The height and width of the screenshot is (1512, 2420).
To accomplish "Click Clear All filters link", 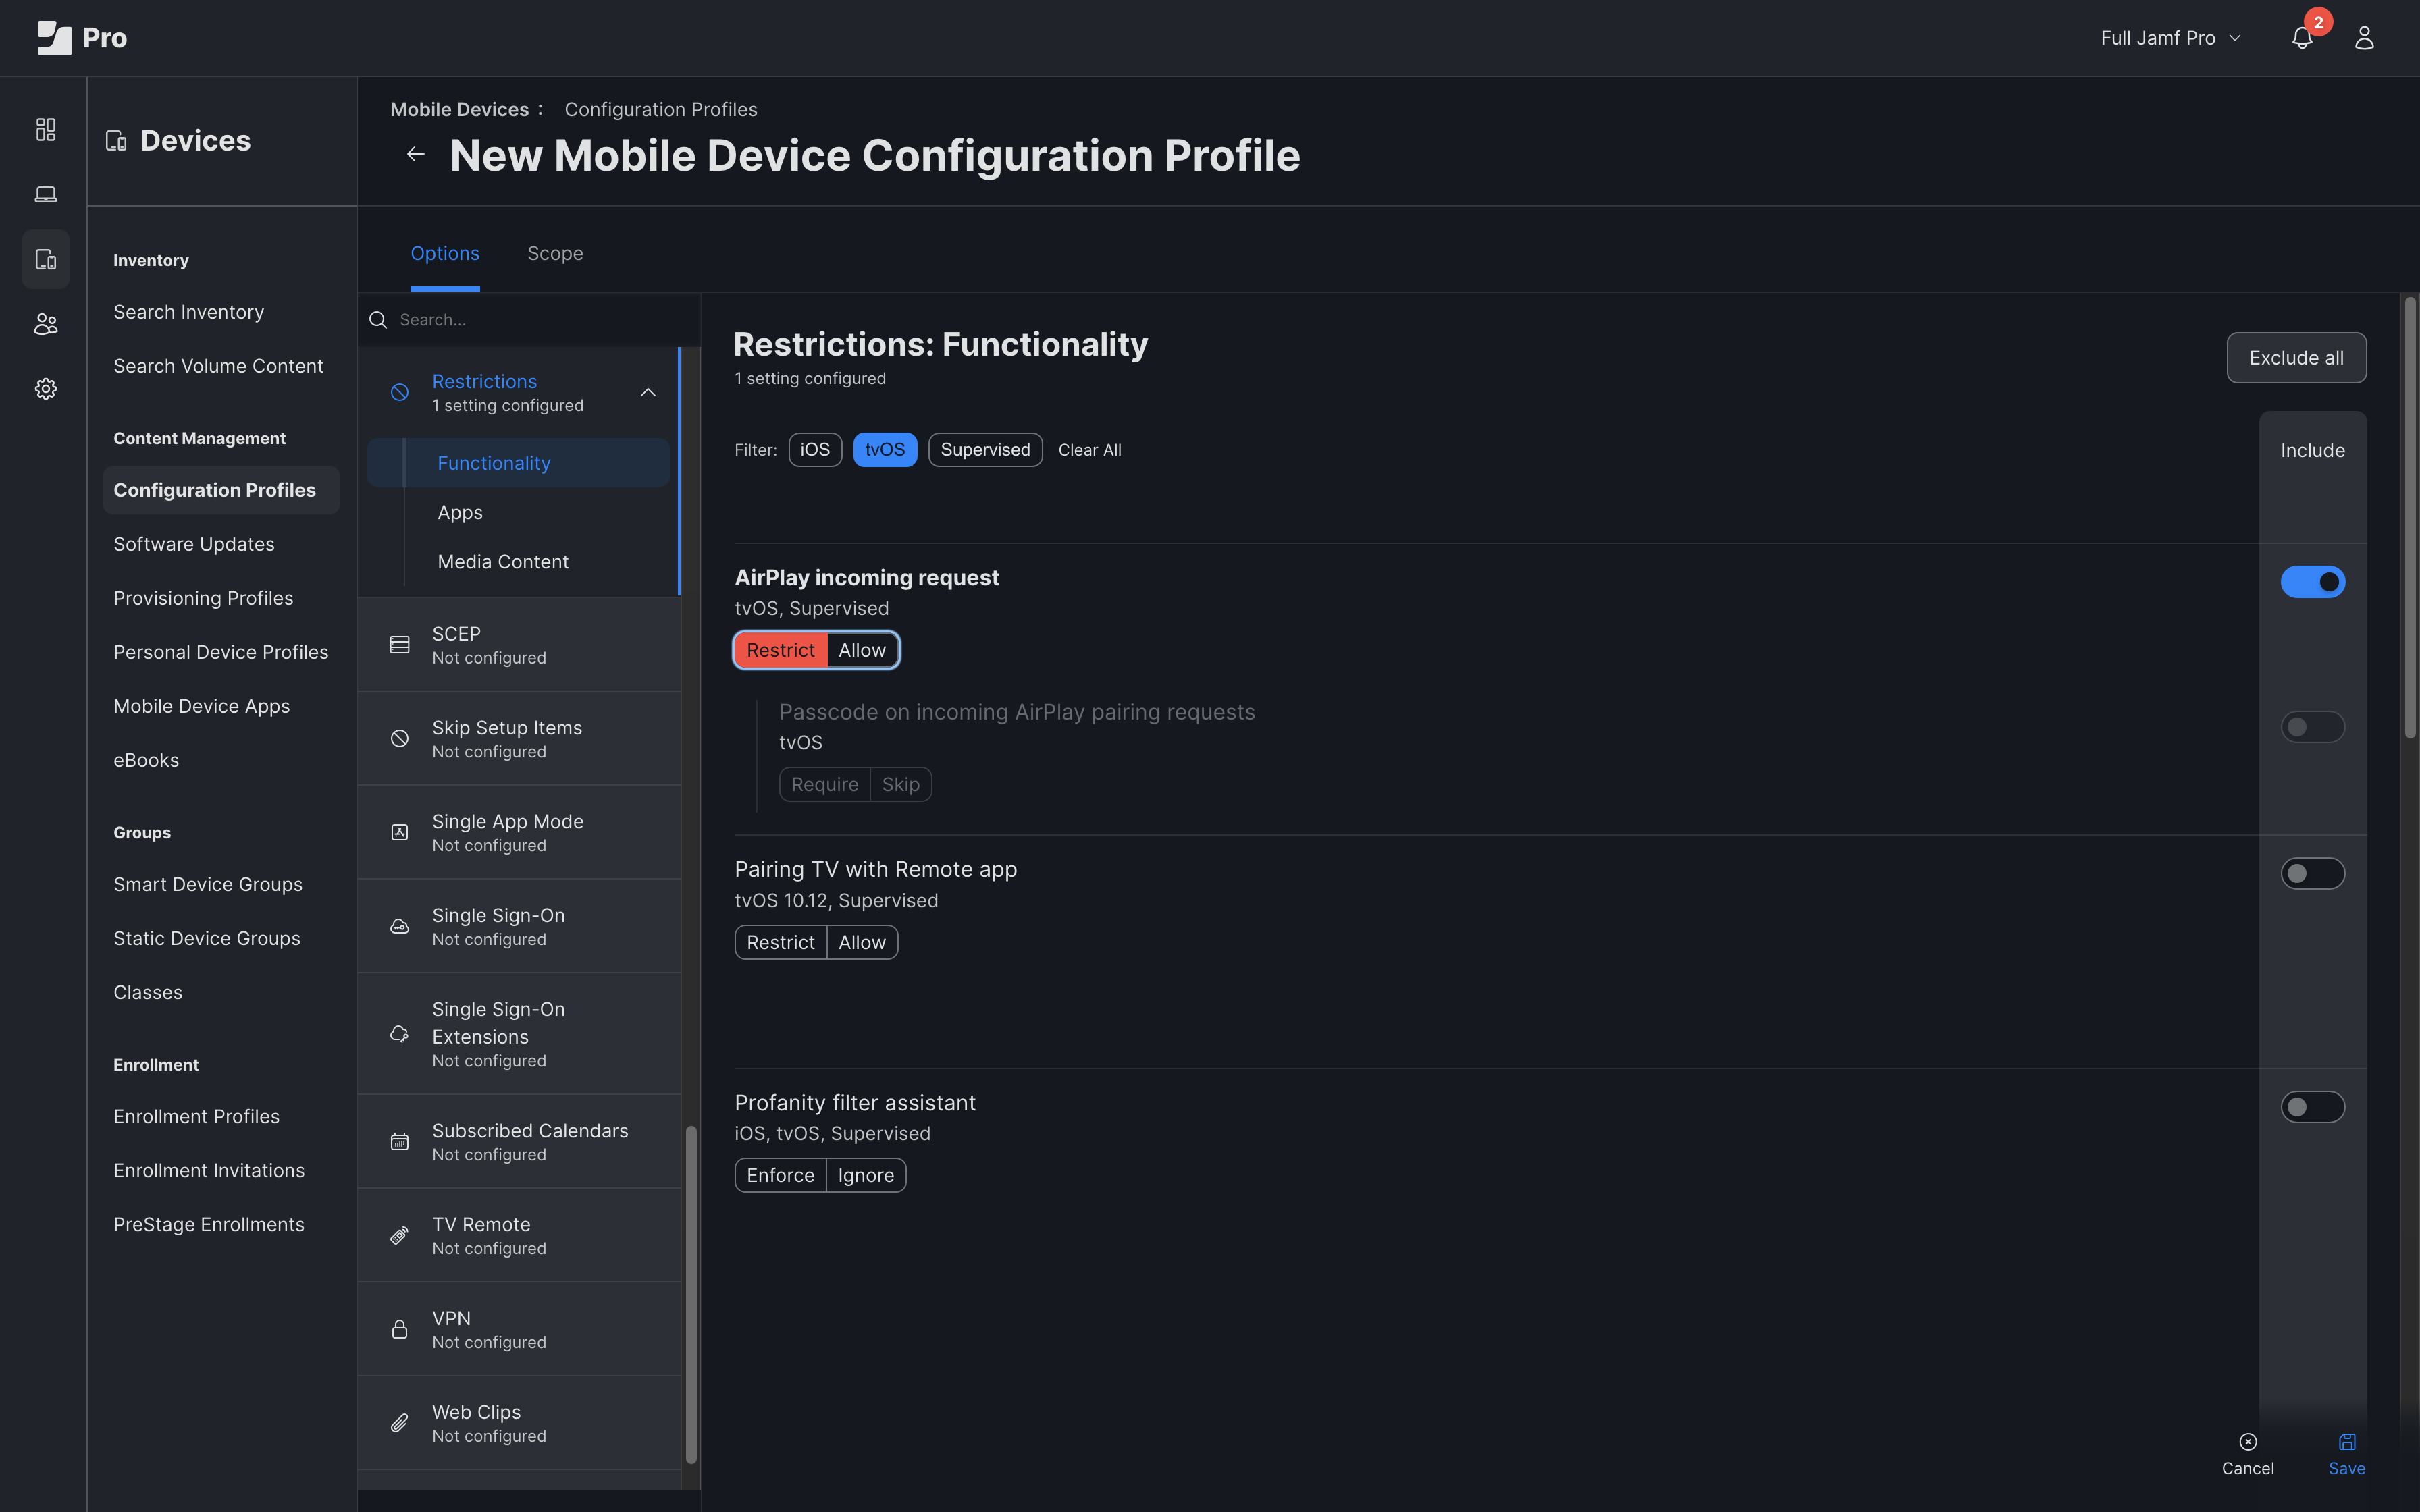I will 1090,450.
